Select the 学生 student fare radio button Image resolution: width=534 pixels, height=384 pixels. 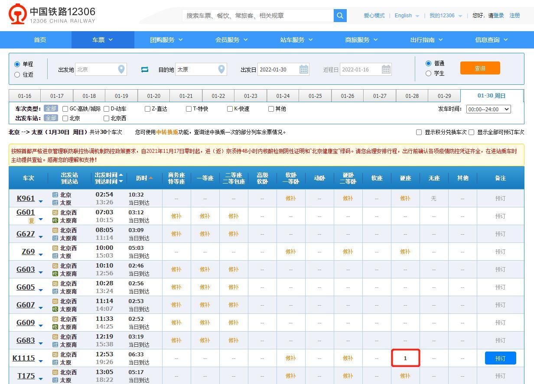point(429,73)
